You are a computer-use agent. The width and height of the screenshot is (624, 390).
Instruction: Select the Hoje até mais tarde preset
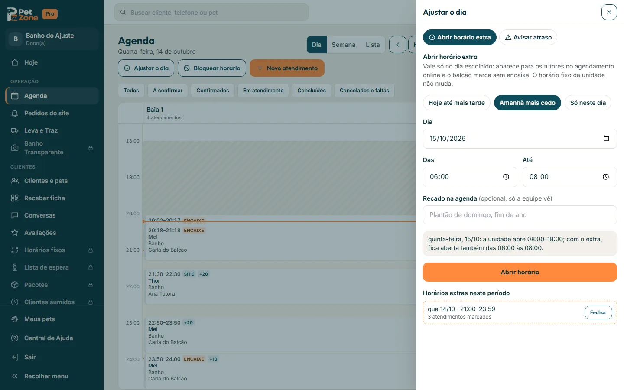click(457, 103)
